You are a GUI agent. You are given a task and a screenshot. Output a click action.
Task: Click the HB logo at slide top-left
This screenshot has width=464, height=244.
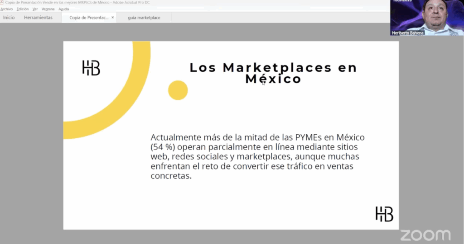point(91,68)
